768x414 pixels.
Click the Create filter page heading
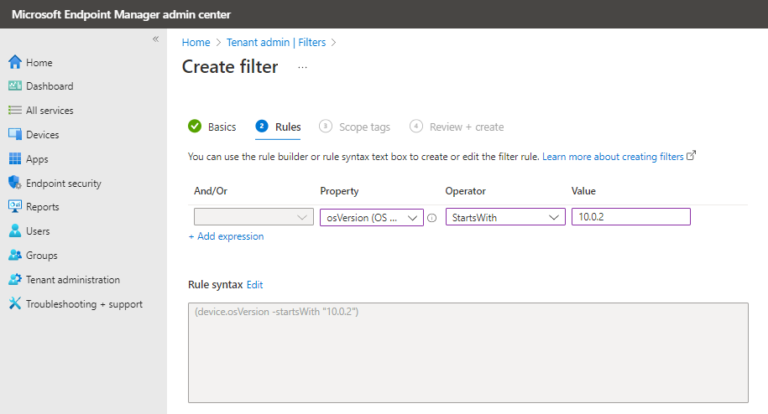click(x=230, y=67)
